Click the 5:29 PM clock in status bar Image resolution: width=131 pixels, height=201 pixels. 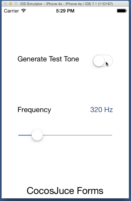point(65,11)
